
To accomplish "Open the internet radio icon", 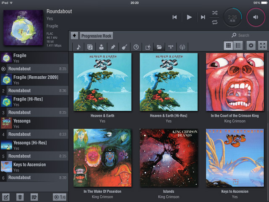I will (182, 47).
